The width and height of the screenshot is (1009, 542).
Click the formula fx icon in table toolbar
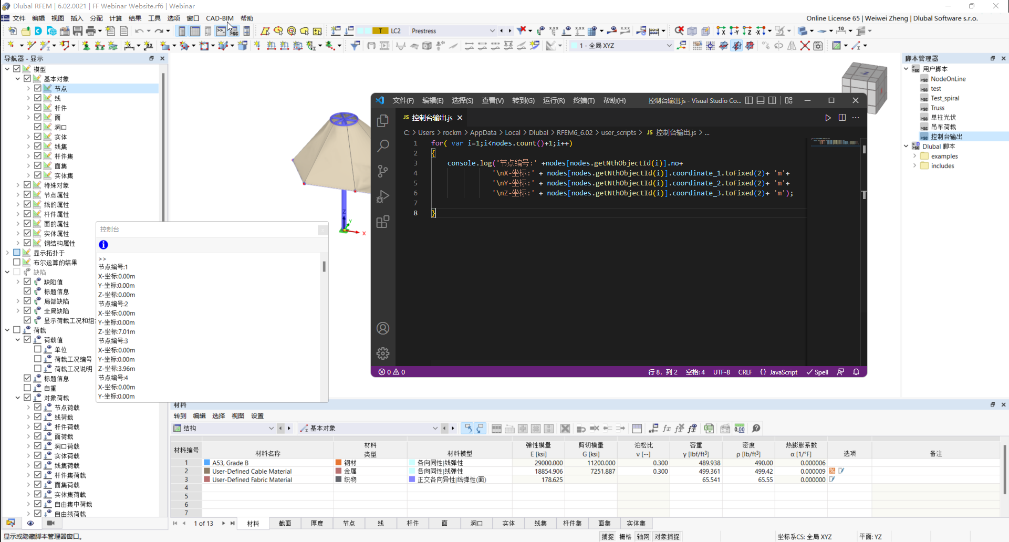click(667, 429)
